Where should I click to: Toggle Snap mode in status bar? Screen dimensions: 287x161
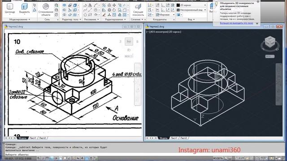tap(43, 158)
